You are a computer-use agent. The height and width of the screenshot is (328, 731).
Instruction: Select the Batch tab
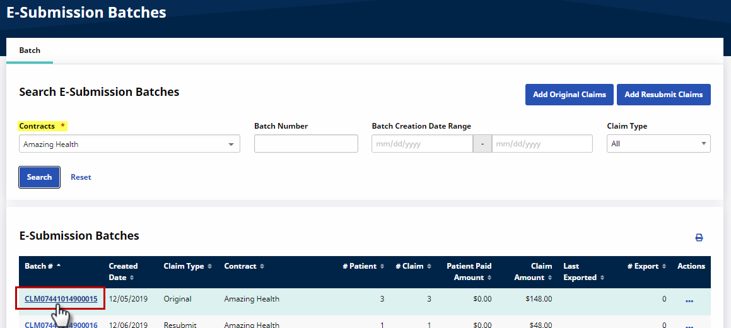30,50
